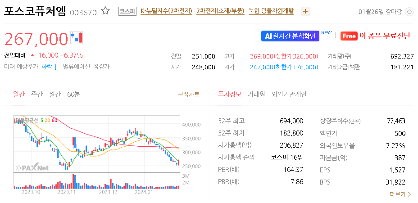Screen dimensions: 418x203
Task: Click opening price value 248,000
Action: (204, 67)
